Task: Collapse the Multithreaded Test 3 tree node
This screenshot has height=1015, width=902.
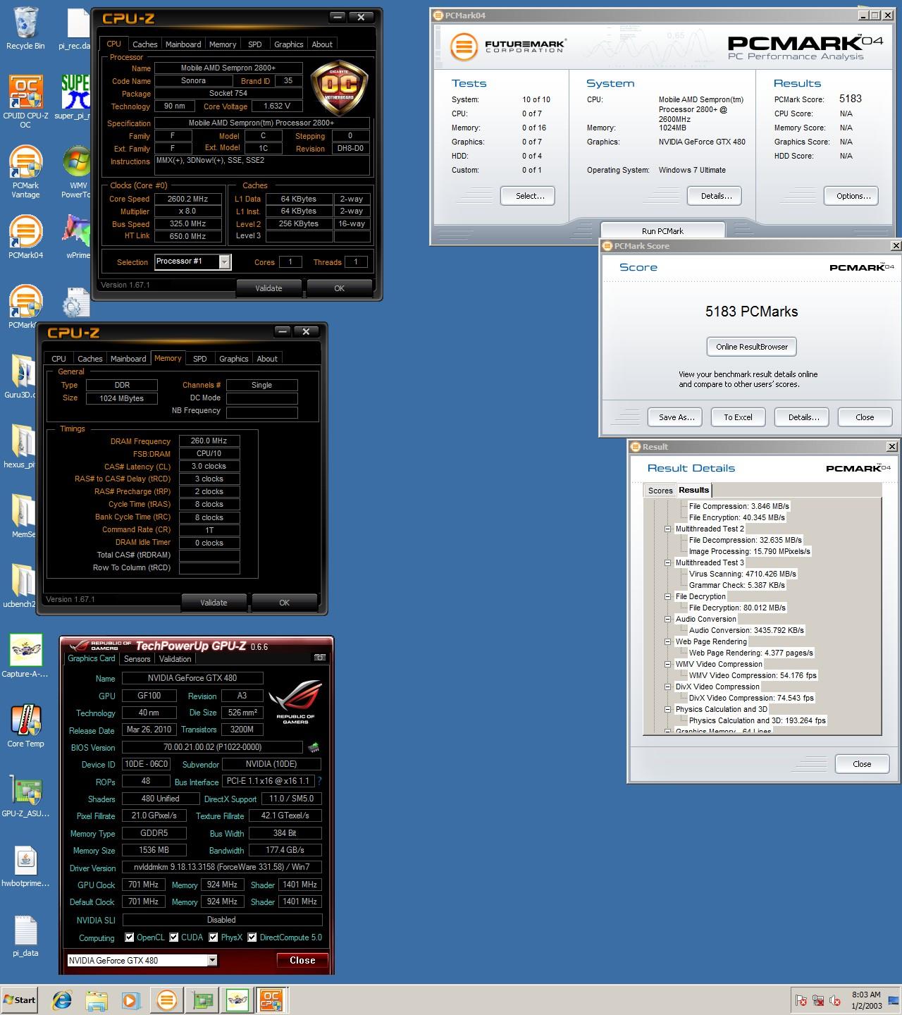Action: tap(667, 562)
